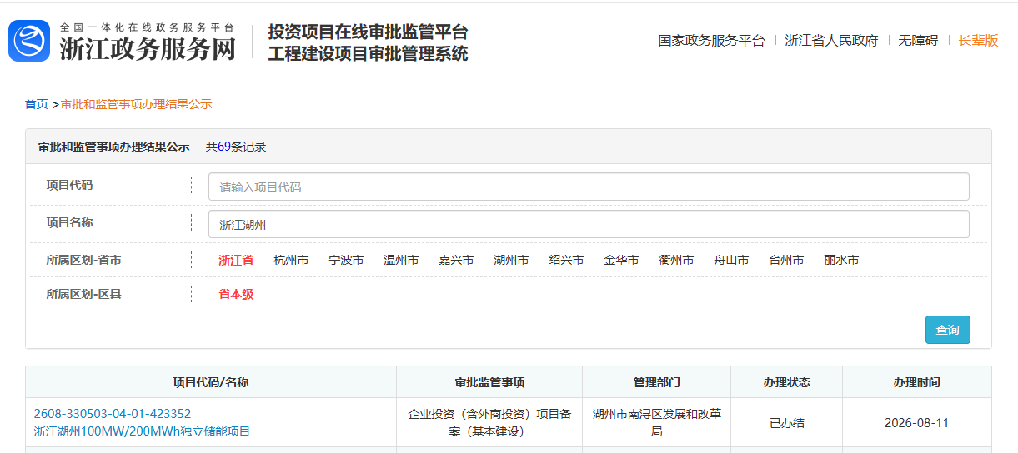Click 审批和监管事项办理结果公示 breadcrumb
The height and width of the screenshot is (453, 1018).
point(137,104)
